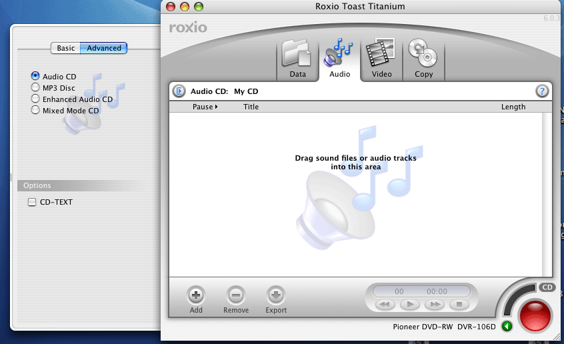The image size is (564, 344).
Task: Choose the MP3 Disc format
Action: coord(35,87)
